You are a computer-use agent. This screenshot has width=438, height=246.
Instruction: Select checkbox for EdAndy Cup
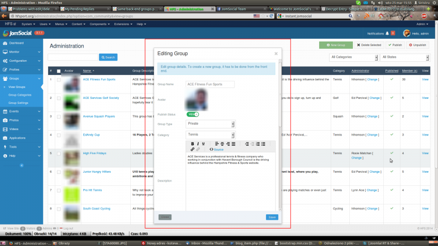click(x=59, y=135)
